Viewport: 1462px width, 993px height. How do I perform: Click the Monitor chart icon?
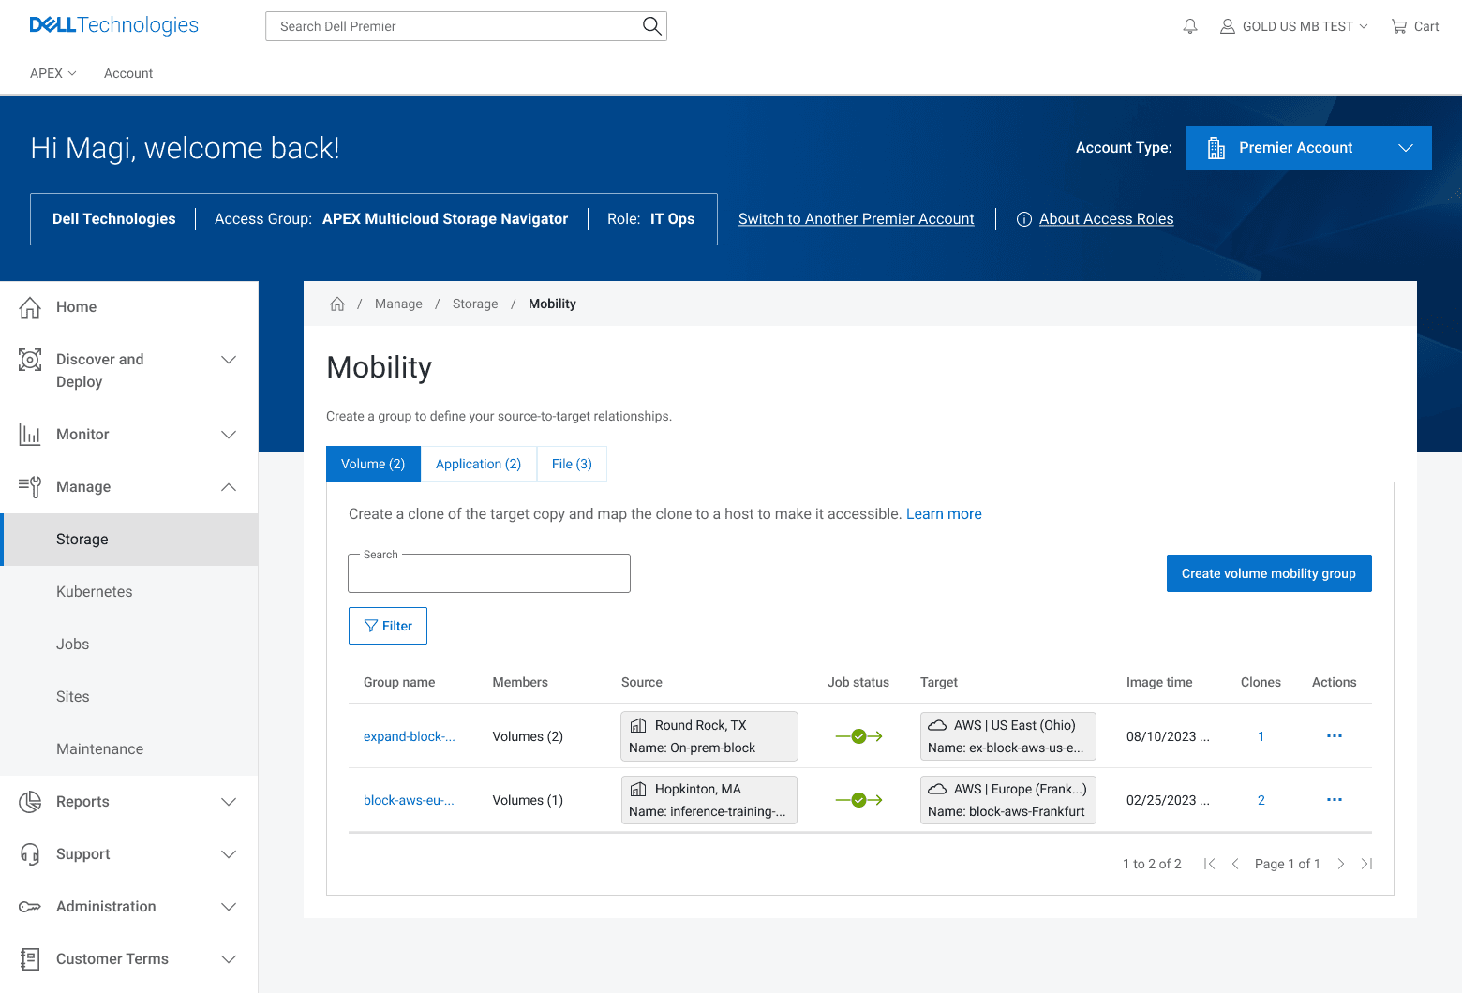[30, 435]
